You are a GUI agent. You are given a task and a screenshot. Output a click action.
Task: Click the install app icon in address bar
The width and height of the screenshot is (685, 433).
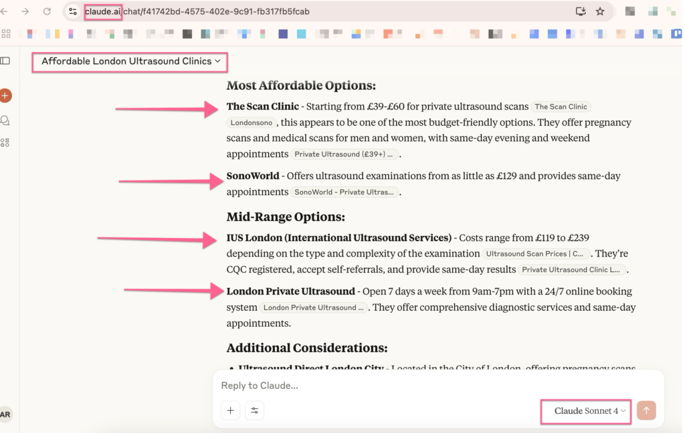point(581,12)
